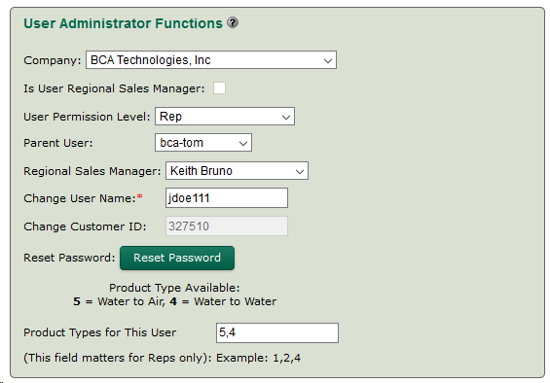The width and height of the screenshot is (550, 383).
Task: Click the Product Type Available text
Action: click(174, 288)
